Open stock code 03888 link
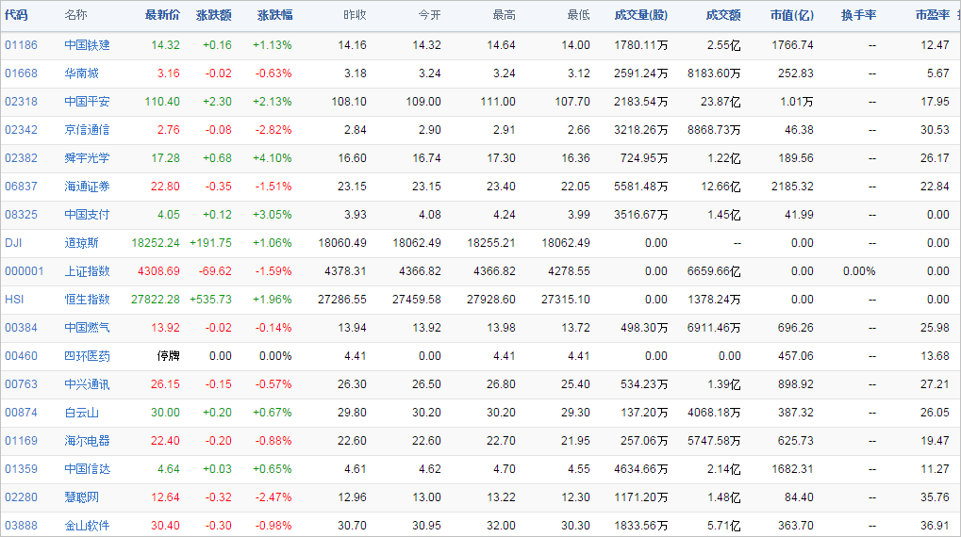The image size is (961, 537). coord(21,526)
